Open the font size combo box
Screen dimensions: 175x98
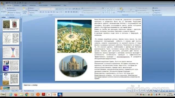[53, 9]
